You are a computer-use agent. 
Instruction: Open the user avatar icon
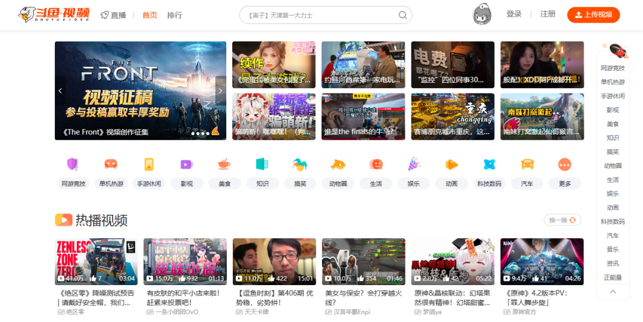click(x=482, y=14)
